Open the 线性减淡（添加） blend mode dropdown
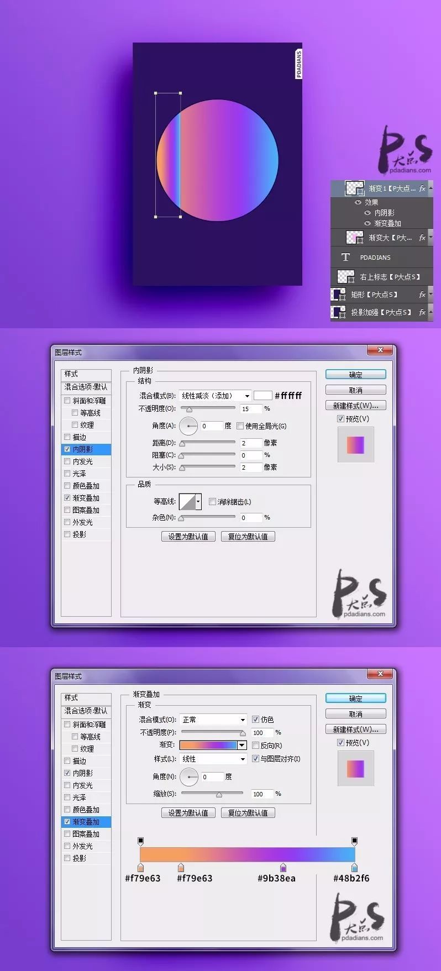The width and height of the screenshot is (441, 971). tap(215, 396)
